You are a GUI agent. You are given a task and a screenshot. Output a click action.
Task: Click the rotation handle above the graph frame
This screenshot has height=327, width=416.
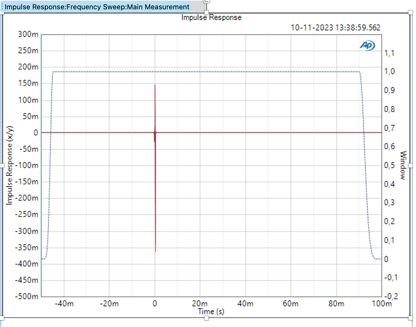[206, 1]
